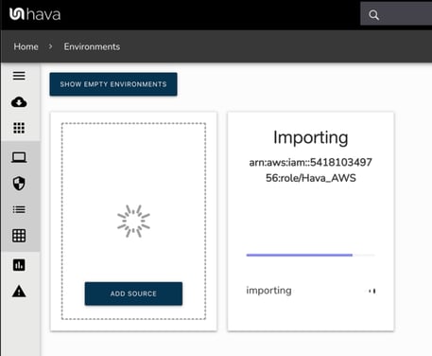
Task: Open the bar chart reports icon
Action: point(19,265)
